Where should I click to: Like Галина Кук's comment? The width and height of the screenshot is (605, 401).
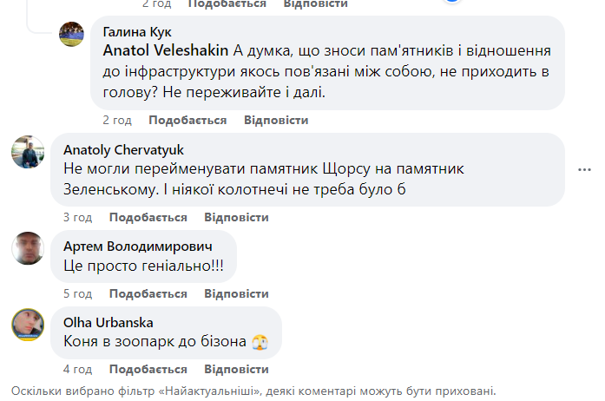coord(187,120)
